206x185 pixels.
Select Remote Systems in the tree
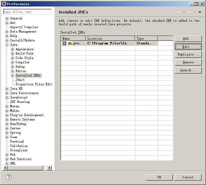(x=23, y=119)
